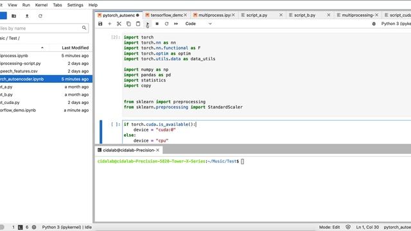
Task: Open the Run menu
Action: [26, 5]
